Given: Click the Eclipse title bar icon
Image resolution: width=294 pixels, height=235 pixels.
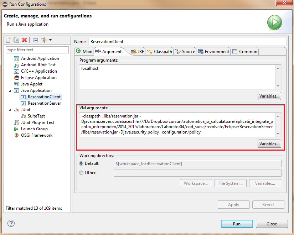Looking at the screenshot, I should tap(5, 4).
